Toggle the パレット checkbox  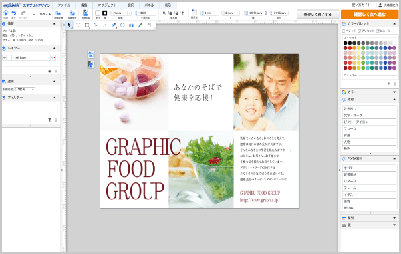[x=344, y=31]
